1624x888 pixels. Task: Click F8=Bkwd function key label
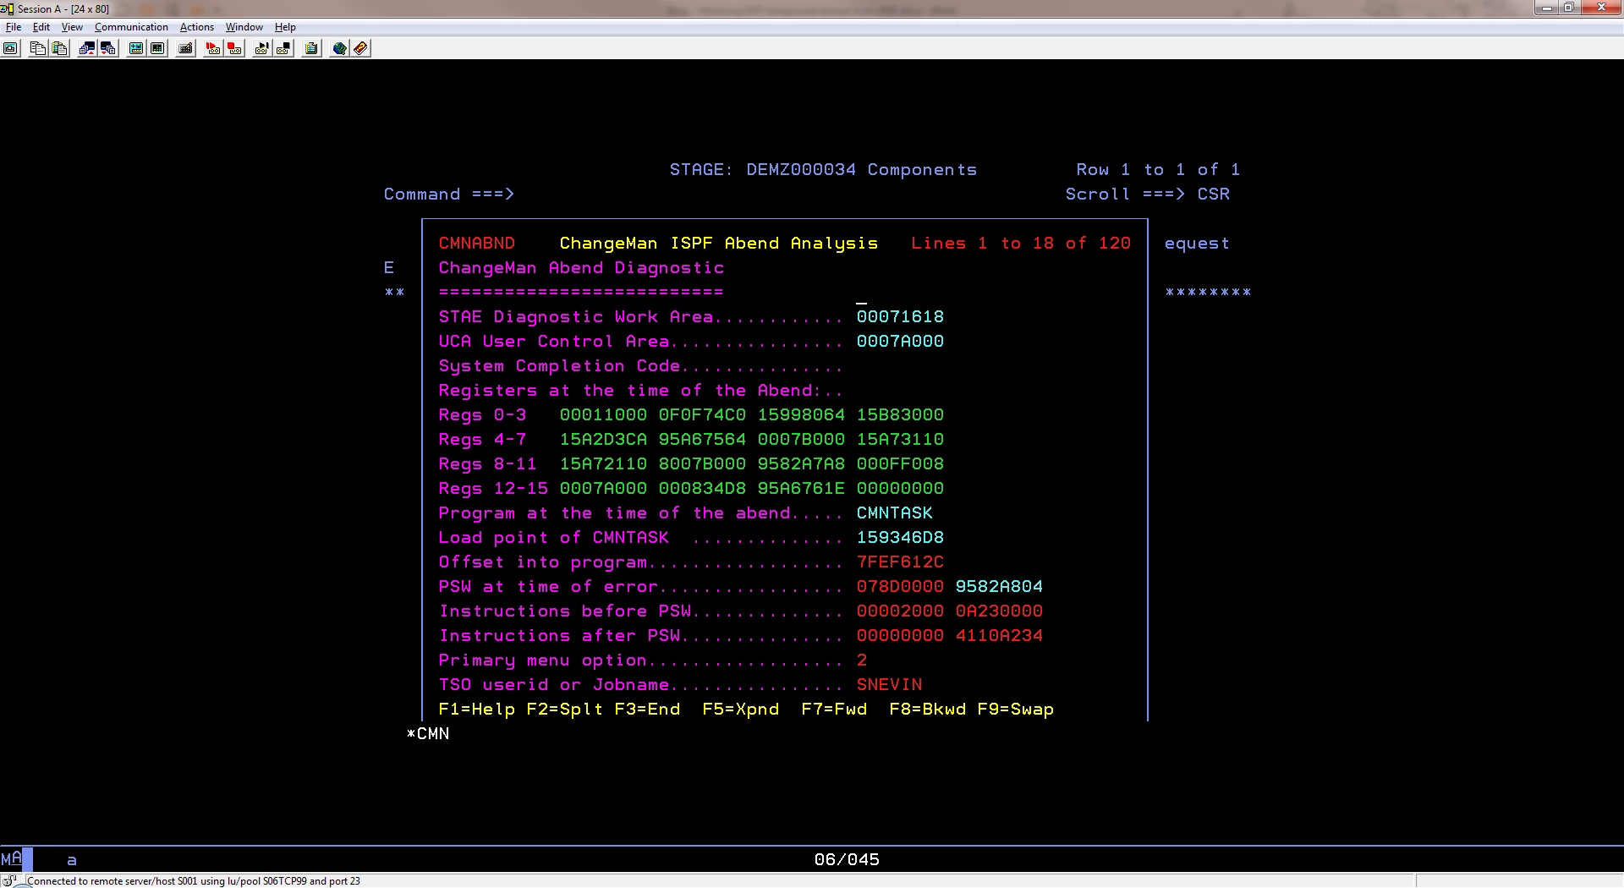[927, 710]
